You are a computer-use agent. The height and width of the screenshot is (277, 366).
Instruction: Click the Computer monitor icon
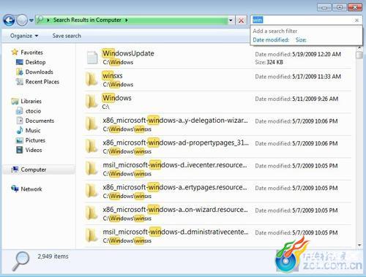(15, 170)
